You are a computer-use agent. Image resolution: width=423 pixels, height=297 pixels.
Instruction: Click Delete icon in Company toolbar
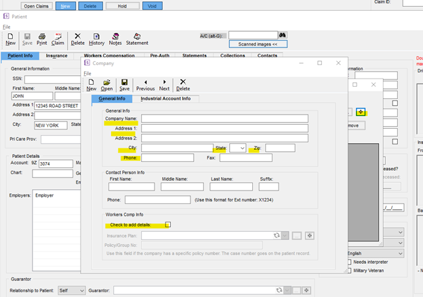(x=183, y=84)
